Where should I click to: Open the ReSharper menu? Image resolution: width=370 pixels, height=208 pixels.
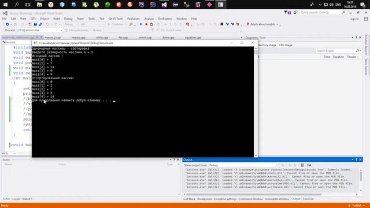tap(134, 18)
